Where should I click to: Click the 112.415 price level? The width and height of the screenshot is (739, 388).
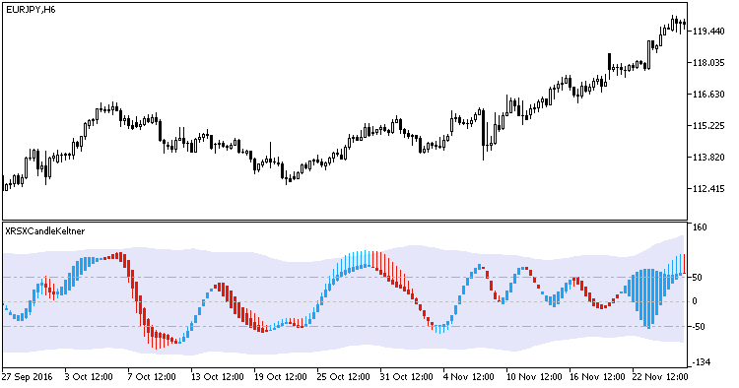point(708,189)
